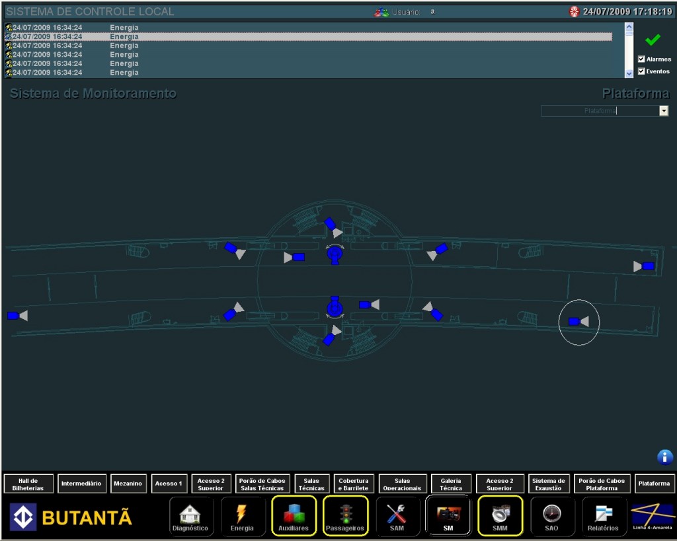Expand the Plataforma dropdown arrow
677x541 pixels.
pyautogui.click(x=664, y=111)
